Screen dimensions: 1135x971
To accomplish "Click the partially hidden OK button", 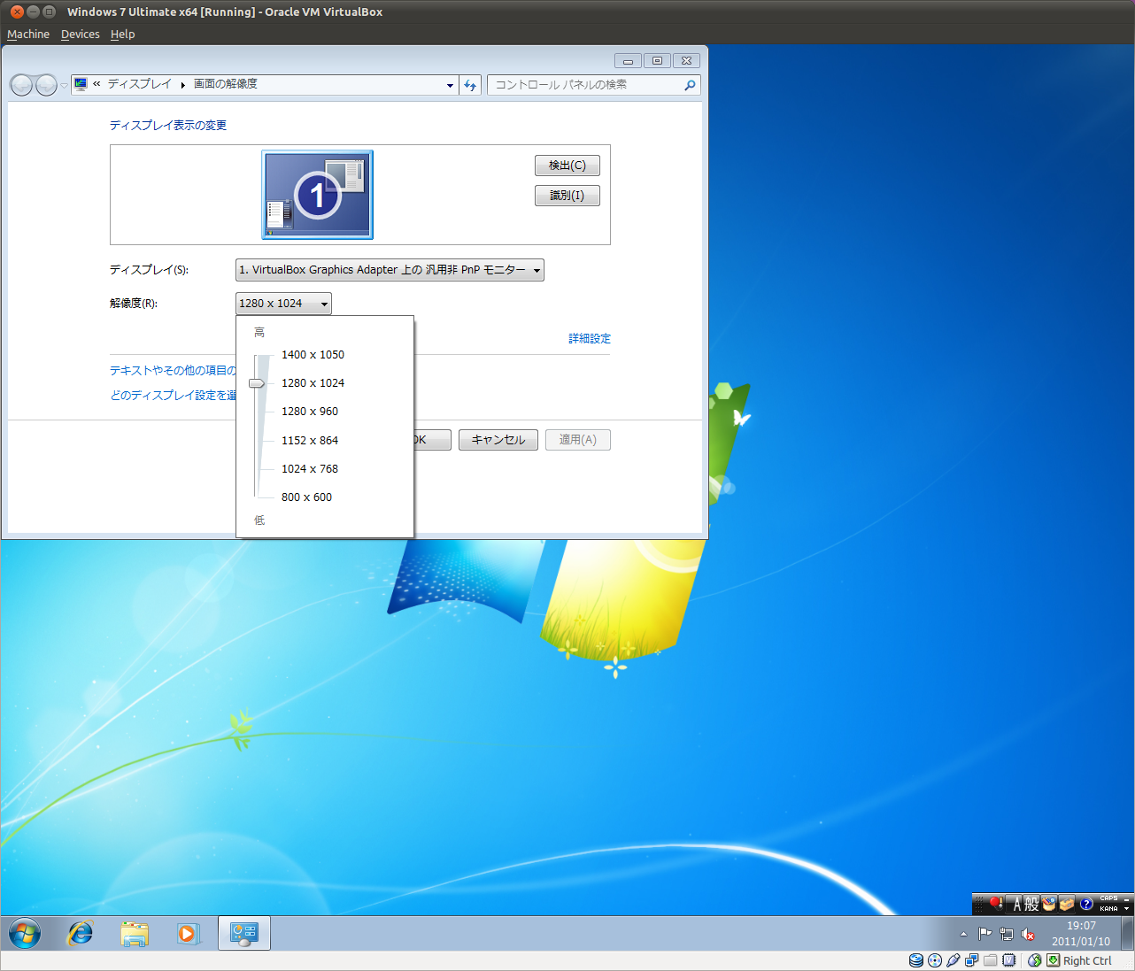I will click(x=432, y=440).
